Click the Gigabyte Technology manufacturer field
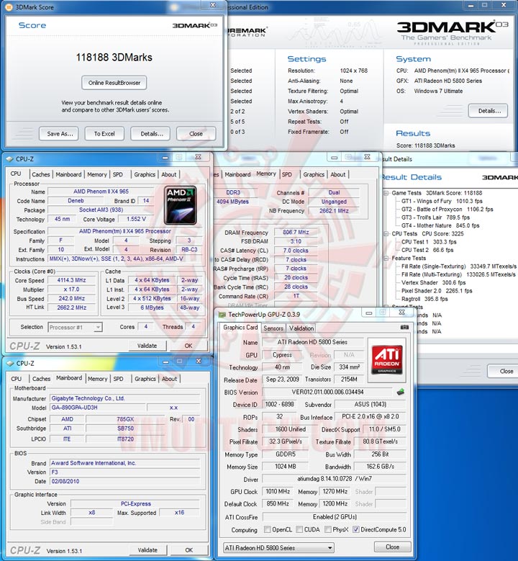This screenshot has height=561, width=518. point(124,398)
